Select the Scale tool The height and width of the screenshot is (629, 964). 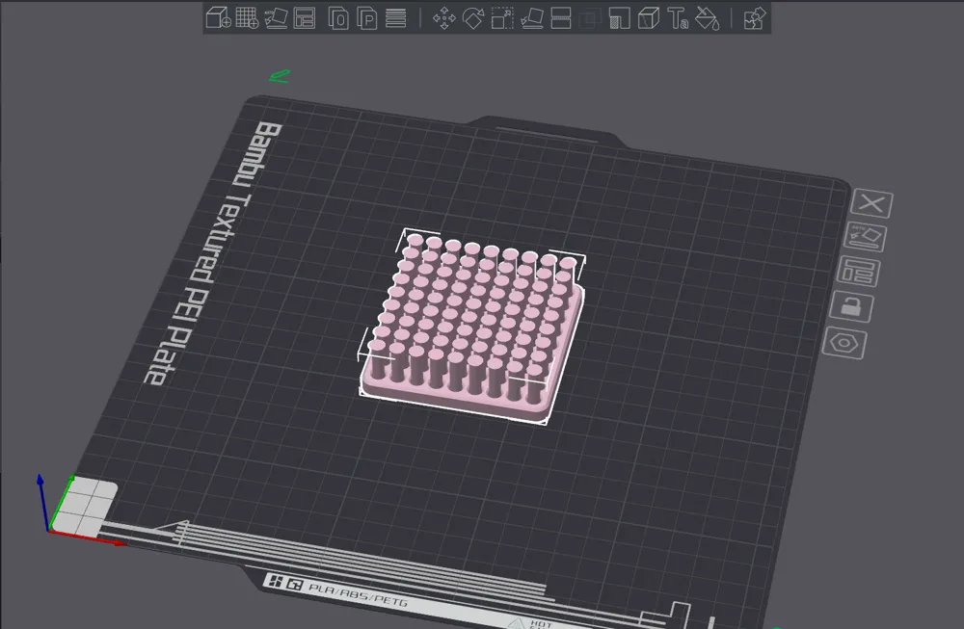(504, 19)
